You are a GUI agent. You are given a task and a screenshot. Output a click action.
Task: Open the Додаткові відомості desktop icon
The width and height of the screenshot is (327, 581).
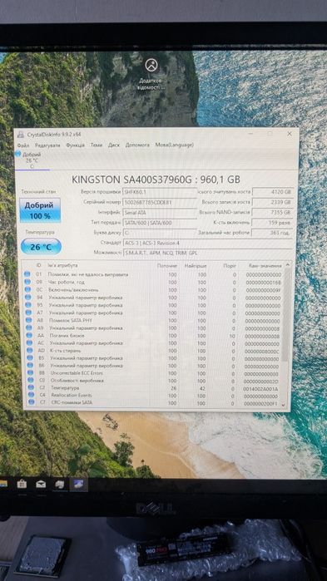point(151,75)
